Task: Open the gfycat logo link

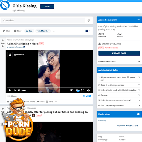Action: coord(87,96)
